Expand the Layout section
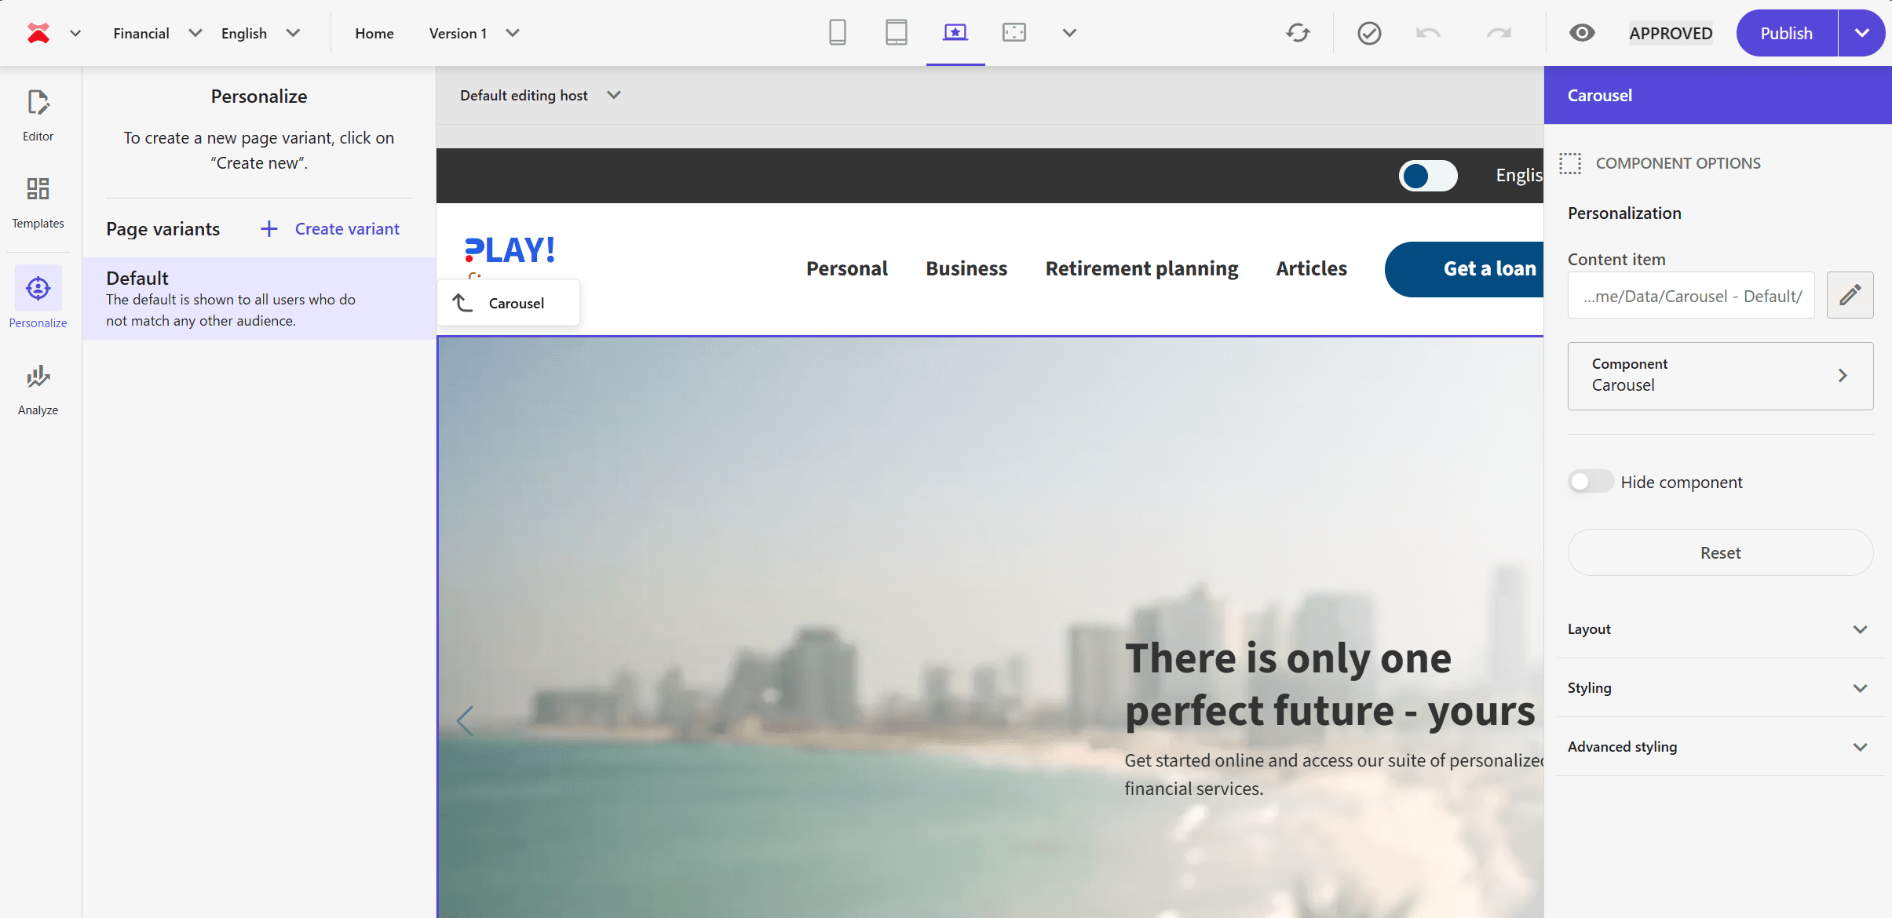 (1720, 629)
